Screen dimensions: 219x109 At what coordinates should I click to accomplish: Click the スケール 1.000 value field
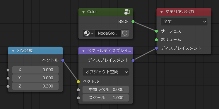pos(106,98)
